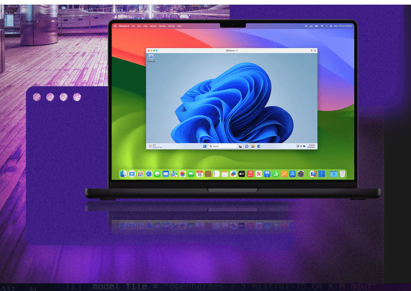Screen dimensions: 411x291
Task: Open Keynote app in Dock
Action: tap(267, 174)
